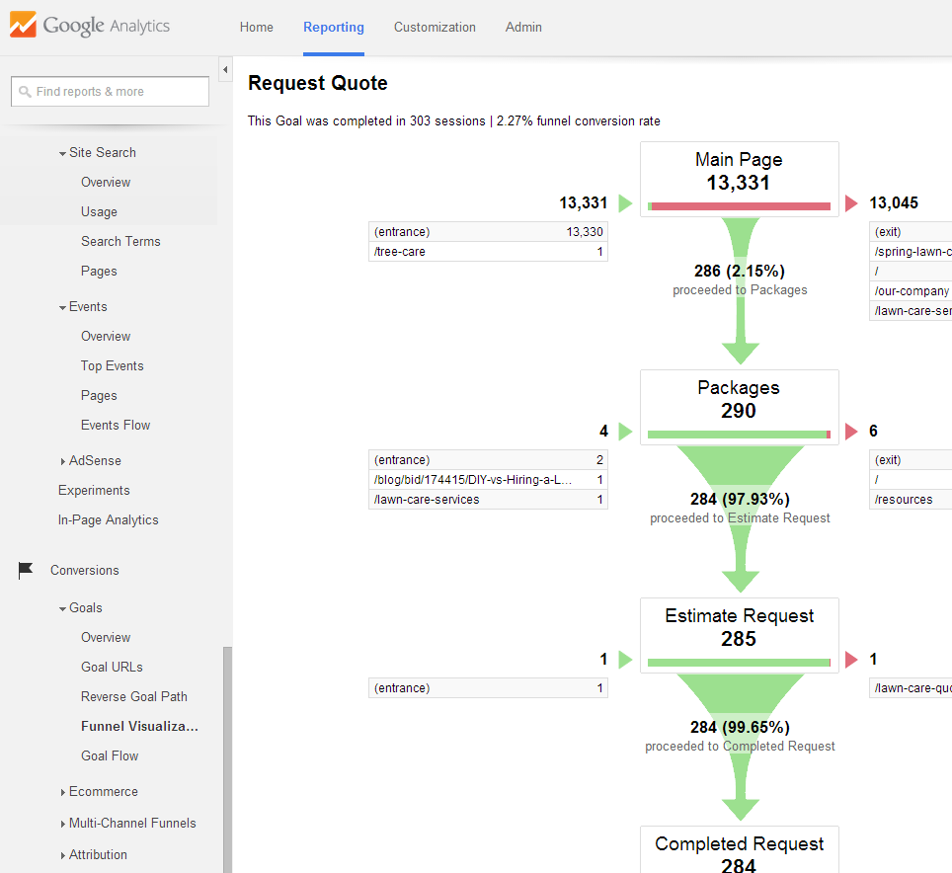Expand Multi-Channel Funnels section
This screenshot has width=952, height=873.
point(63,824)
